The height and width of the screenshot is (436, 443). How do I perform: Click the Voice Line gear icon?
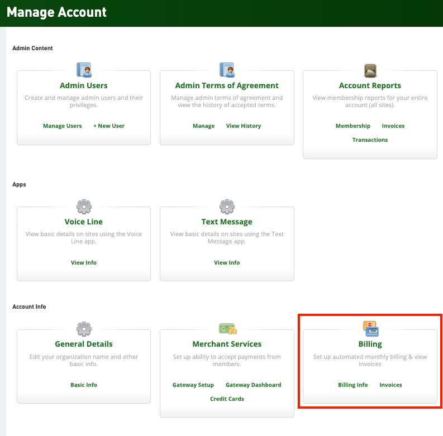[x=84, y=207]
